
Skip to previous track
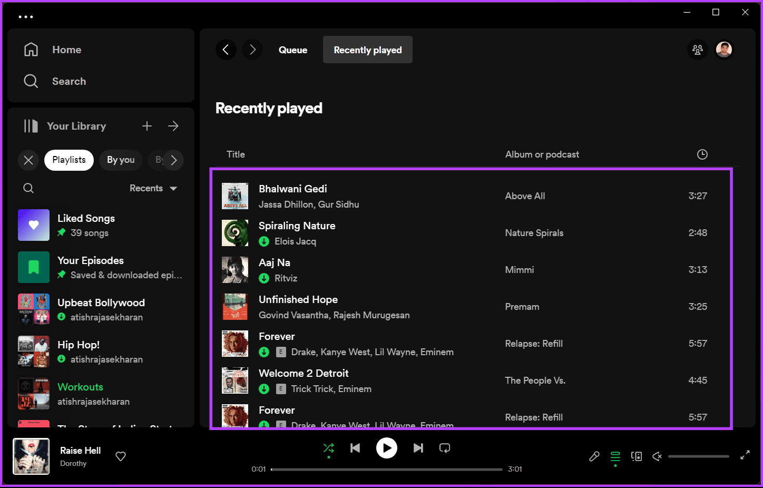coord(355,448)
